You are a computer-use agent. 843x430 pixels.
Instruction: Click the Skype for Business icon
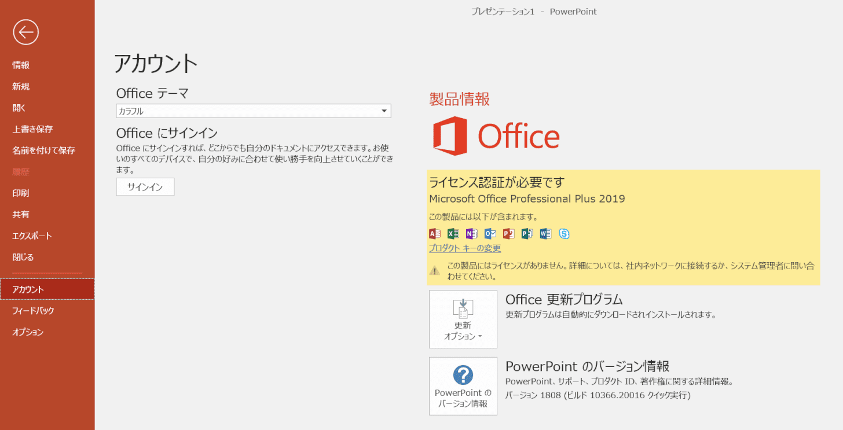pyautogui.click(x=564, y=234)
